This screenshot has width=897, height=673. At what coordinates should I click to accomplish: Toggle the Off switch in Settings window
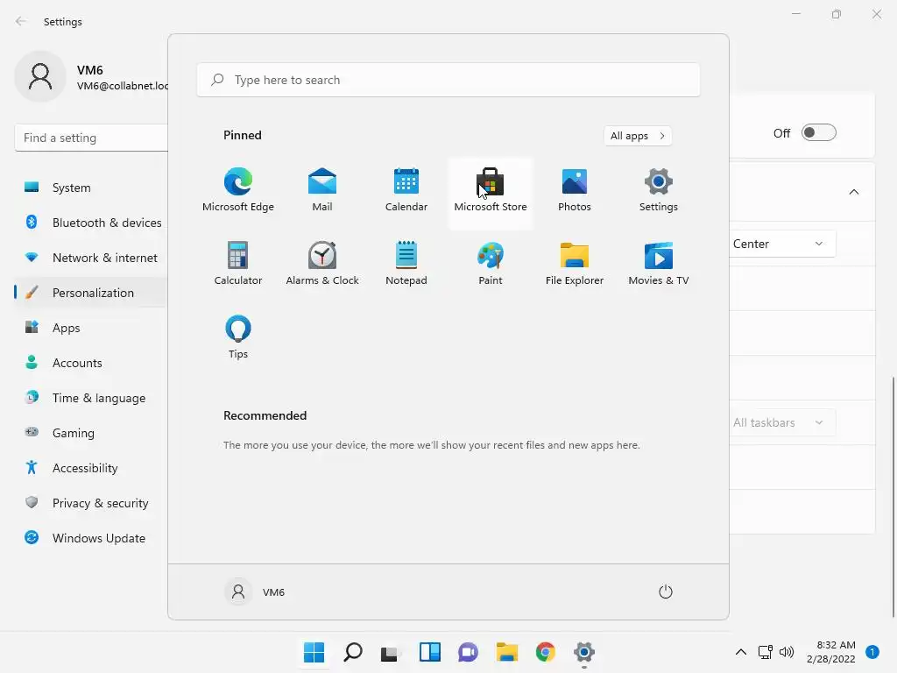pos(819,133)
